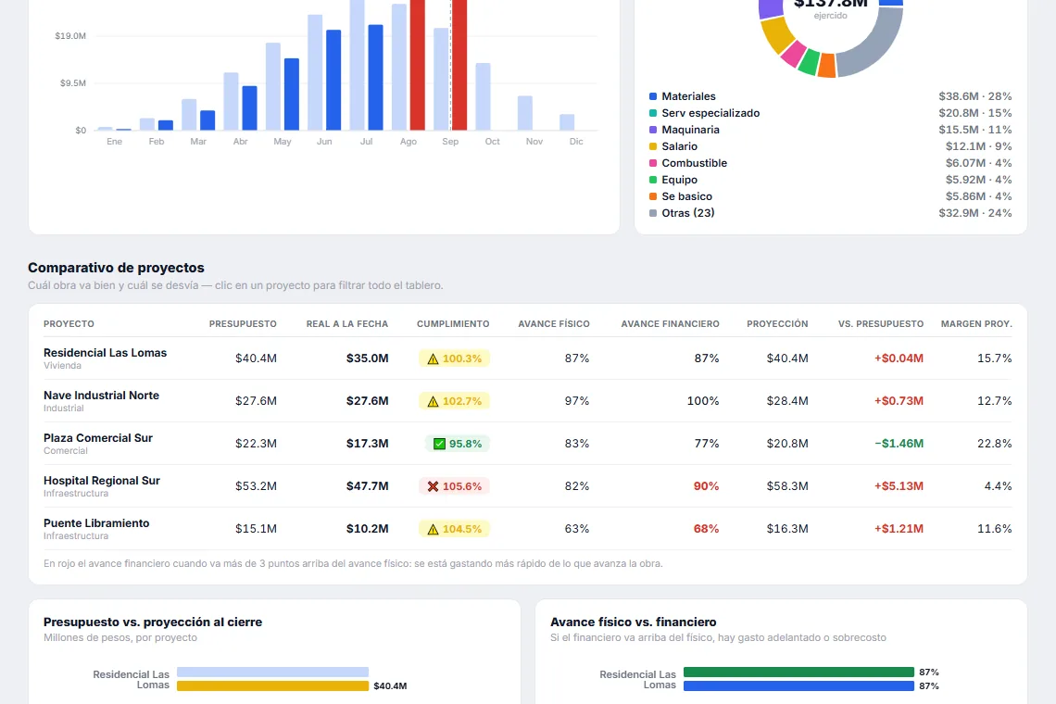Image resolution: width=1056 pixels, height=704 pixels.
Task: Click the yellow Residencial Las Lomas projection bar
Action: point(272,685)
